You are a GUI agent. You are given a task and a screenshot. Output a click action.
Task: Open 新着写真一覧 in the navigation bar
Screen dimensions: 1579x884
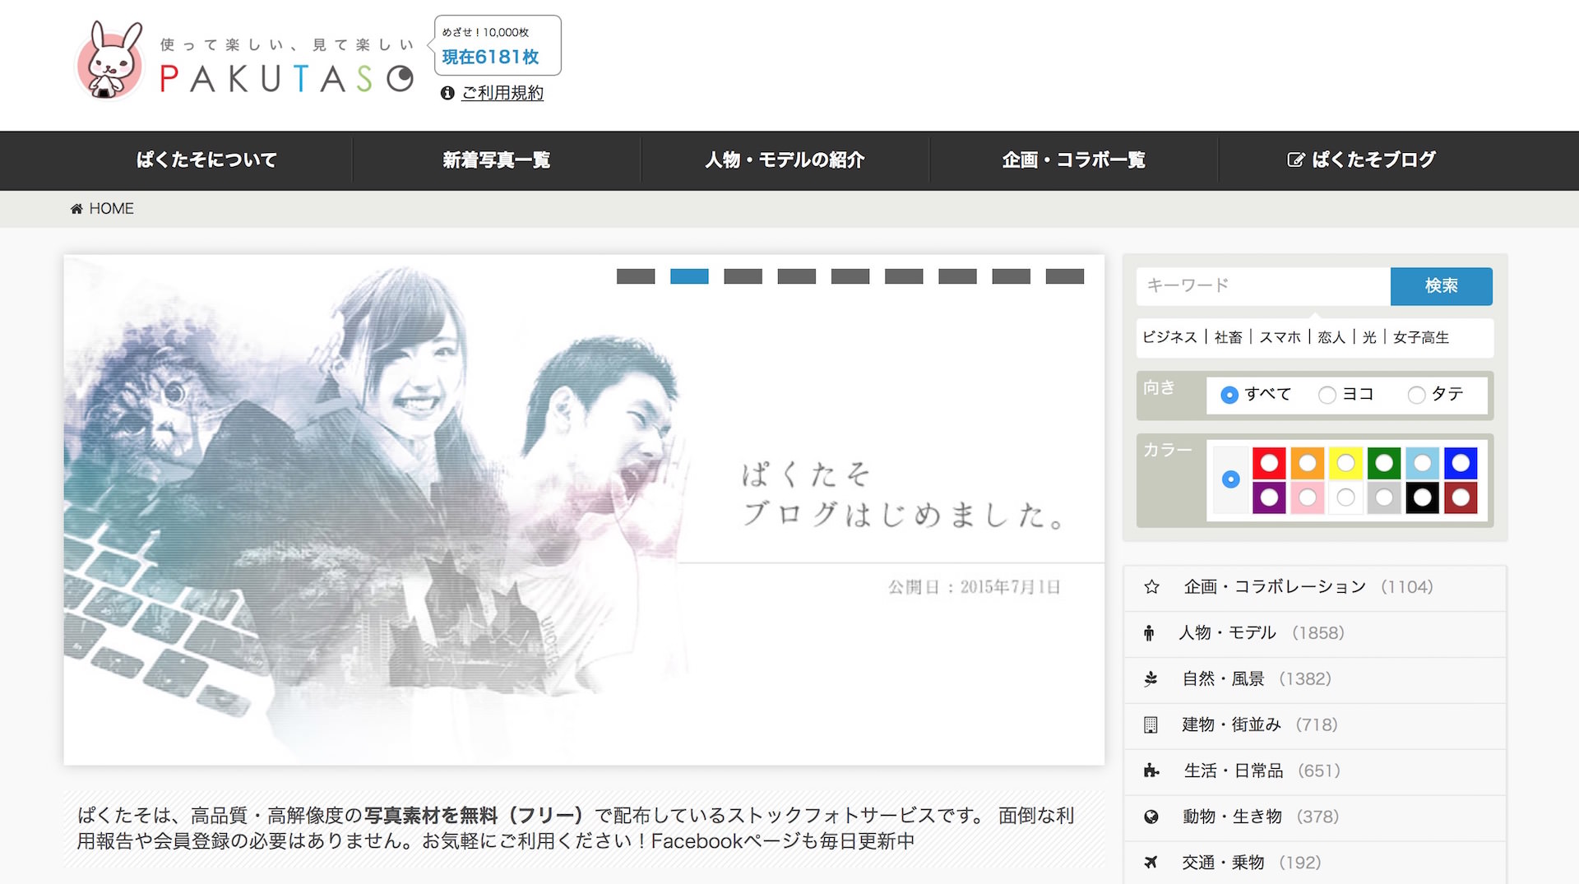pos(496,160)
